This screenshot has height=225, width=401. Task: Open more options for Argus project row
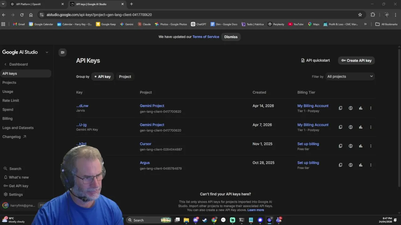pos(371,165)
